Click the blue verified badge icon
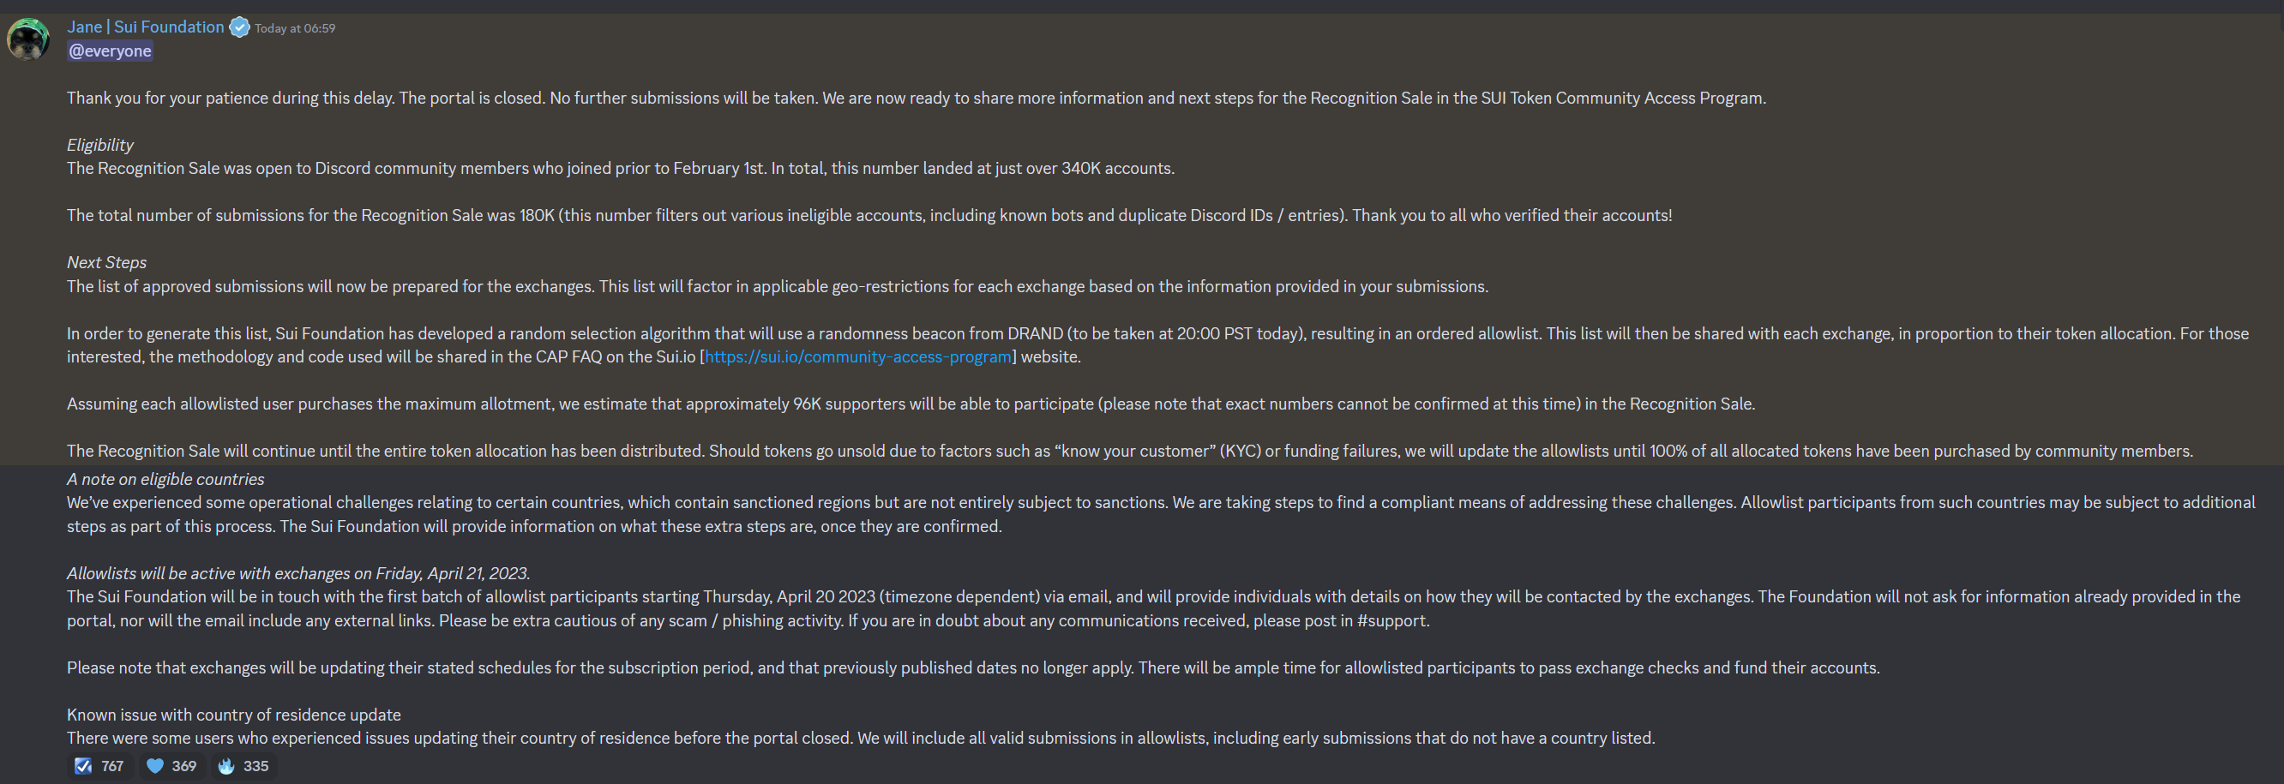Image resolution: width=2284 pixels, height=784 pixels. pos(239,27)
